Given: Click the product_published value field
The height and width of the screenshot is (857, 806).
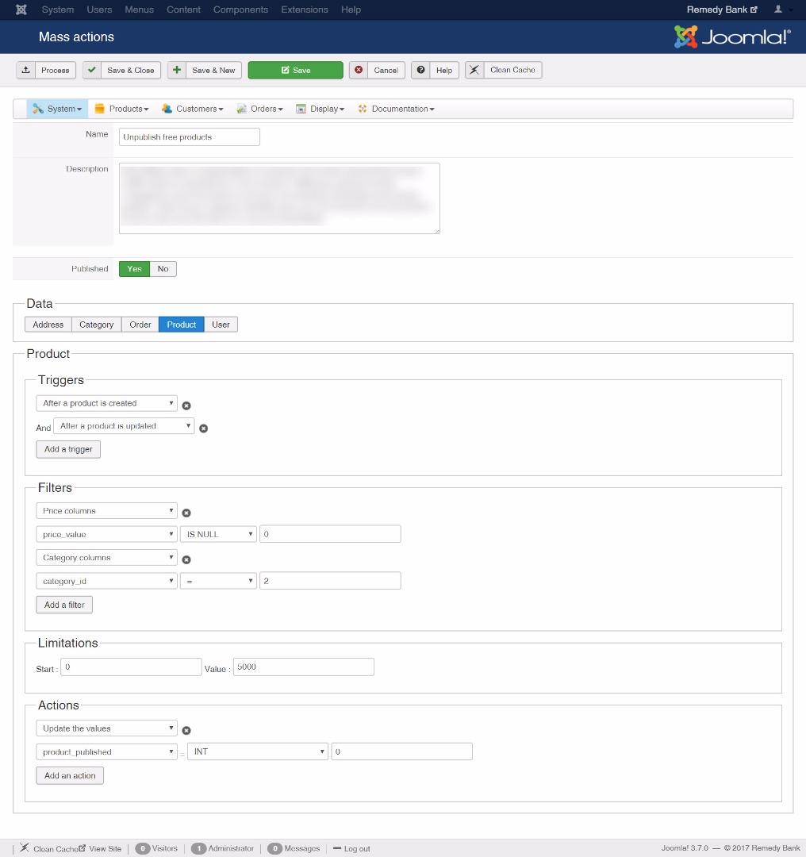Looking at the screenshot, I should pyautogui.click(x=401, y=752).
